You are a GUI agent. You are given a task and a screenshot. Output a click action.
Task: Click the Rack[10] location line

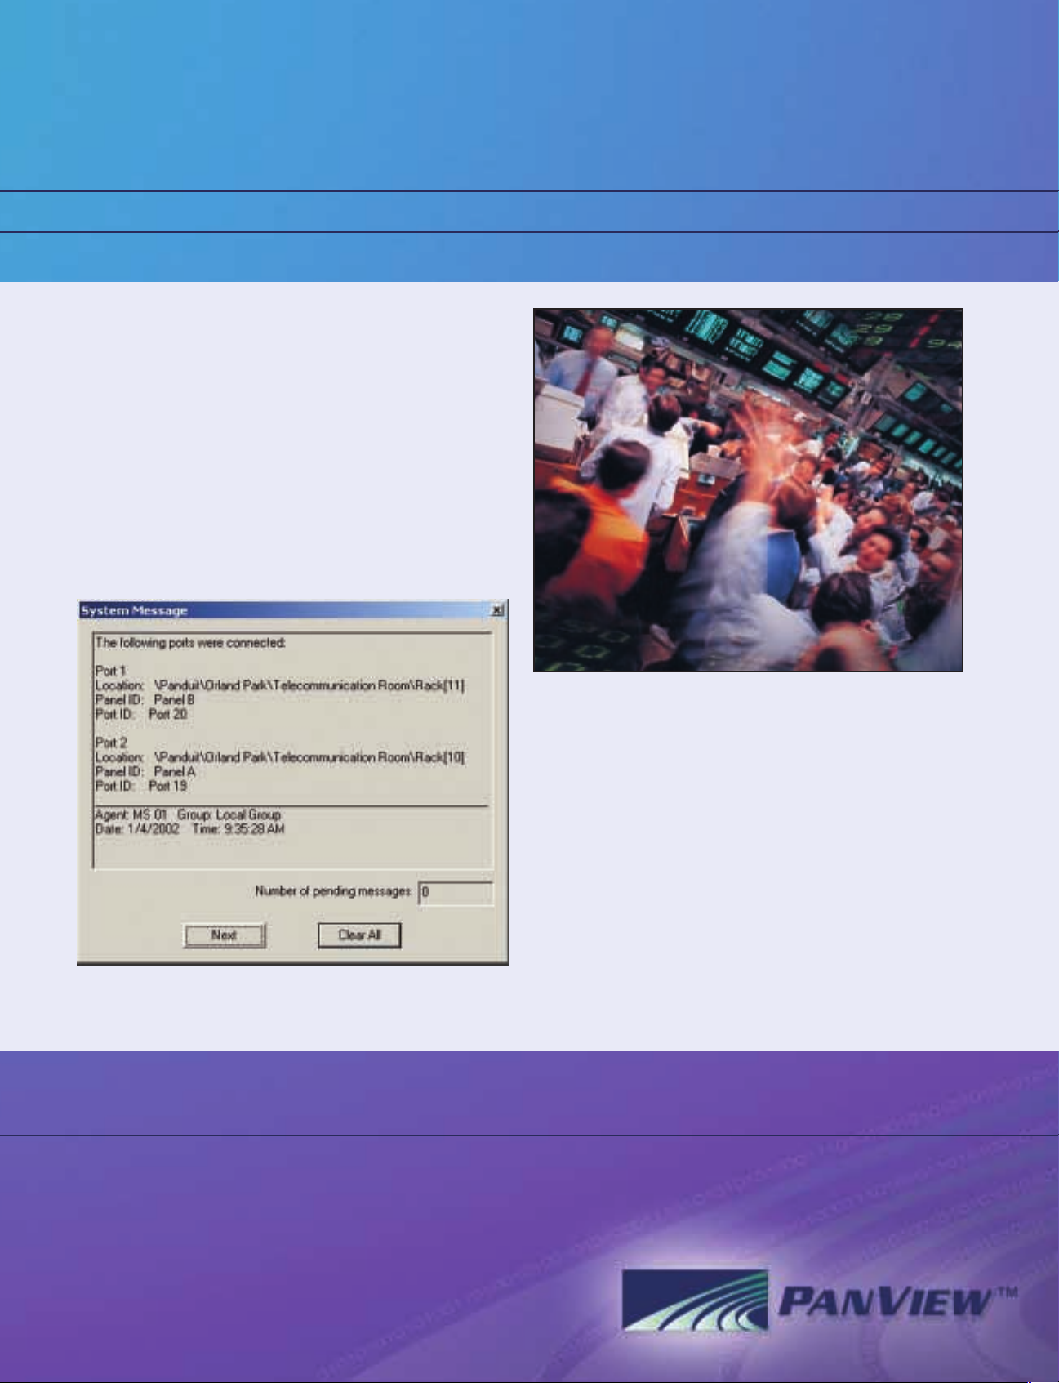(280, 757)
